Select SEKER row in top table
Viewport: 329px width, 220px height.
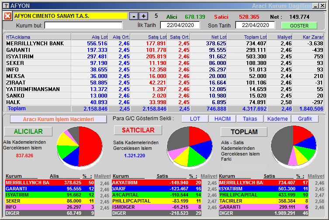[x=164, y=63]
